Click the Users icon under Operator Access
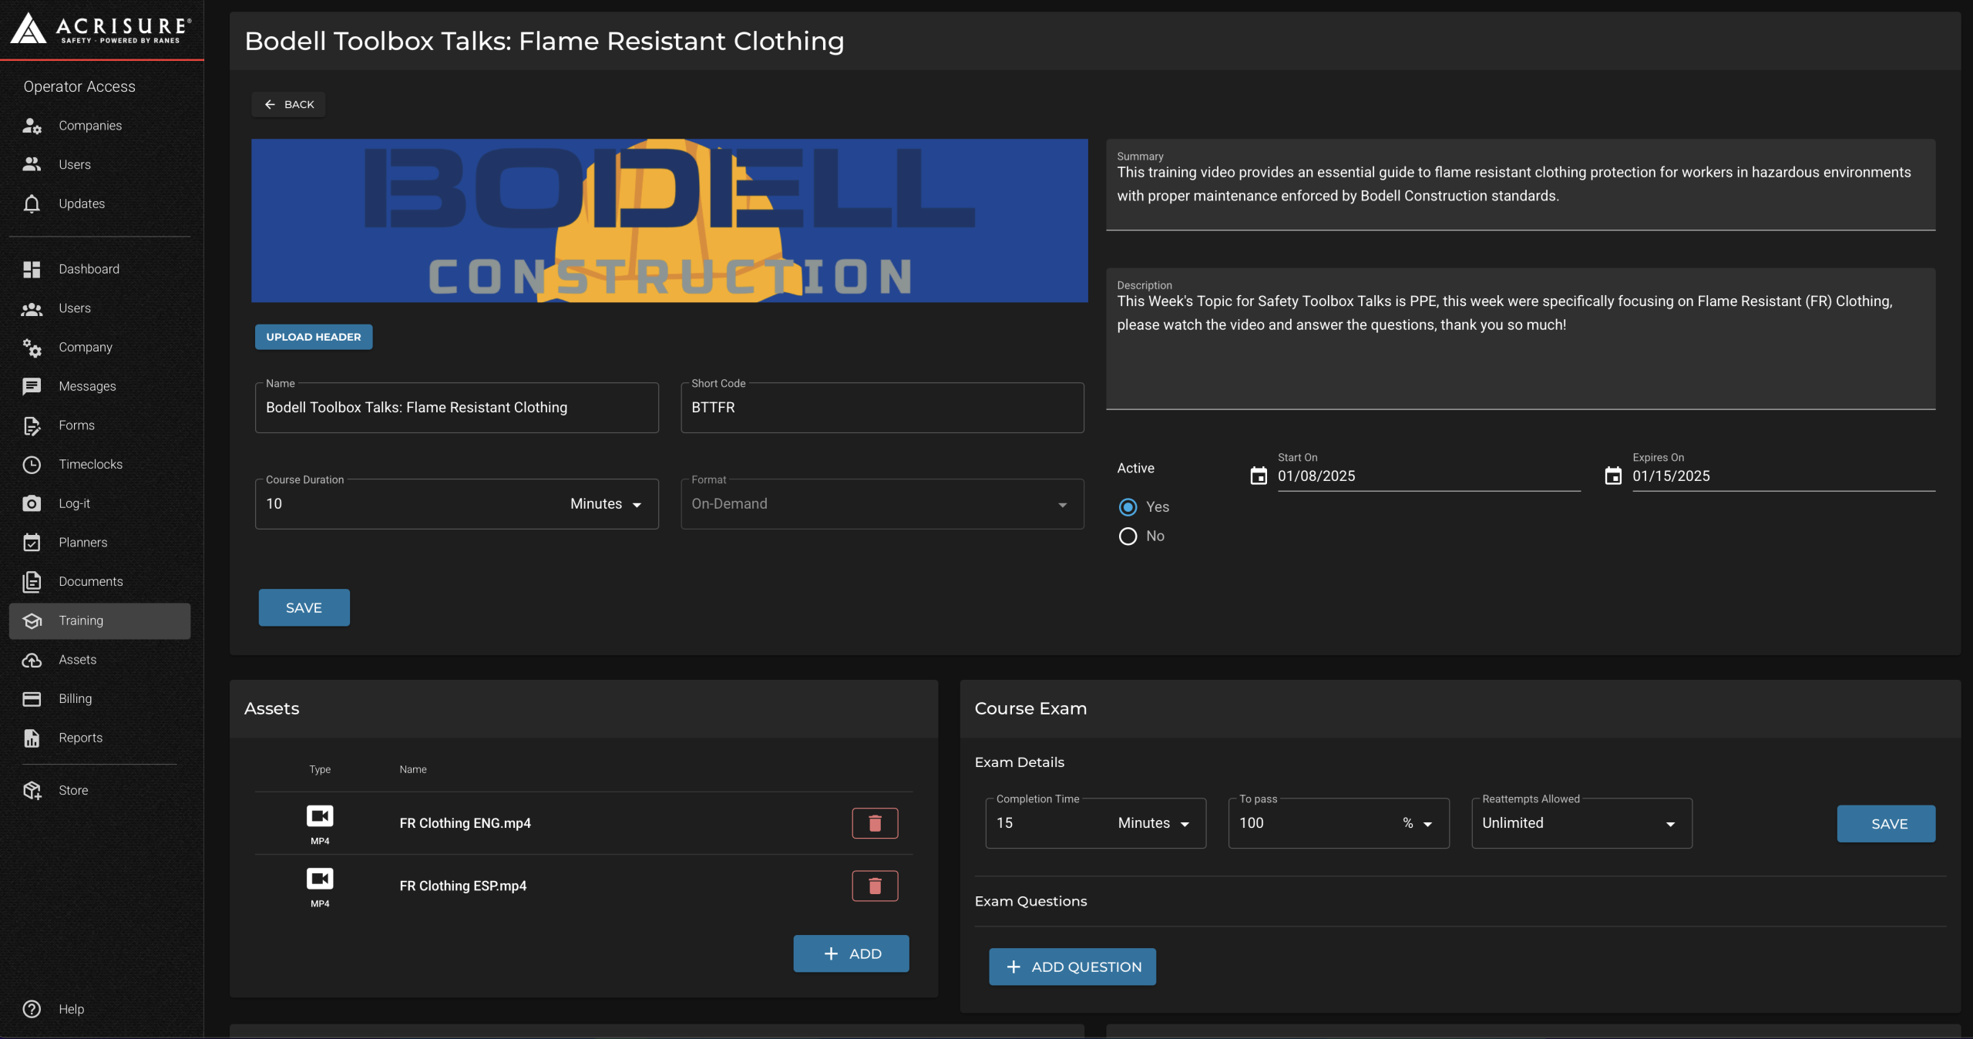 click(x=32, y=164)
